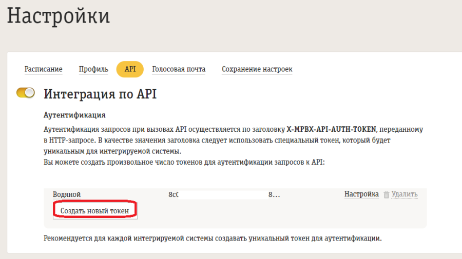Click the recommendation text starting with Рекомендуется

[x=213, y=238]
